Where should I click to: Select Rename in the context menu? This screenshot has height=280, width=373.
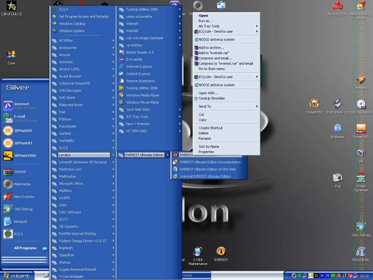click(226, 138)
